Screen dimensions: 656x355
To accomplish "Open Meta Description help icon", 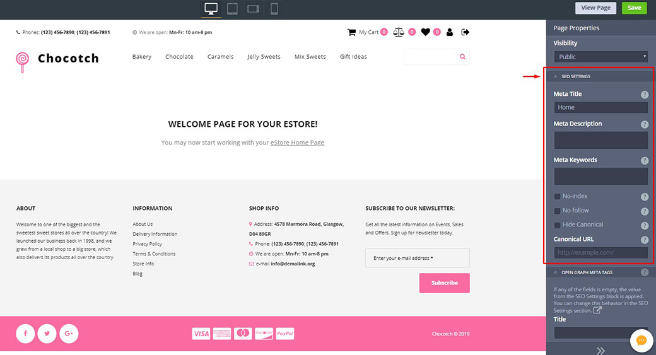I will point(645,124).
